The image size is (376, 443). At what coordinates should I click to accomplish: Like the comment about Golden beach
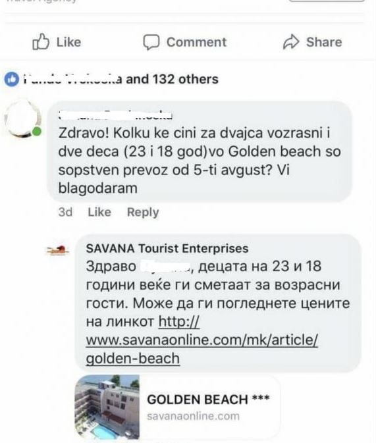tap(99, 212)
